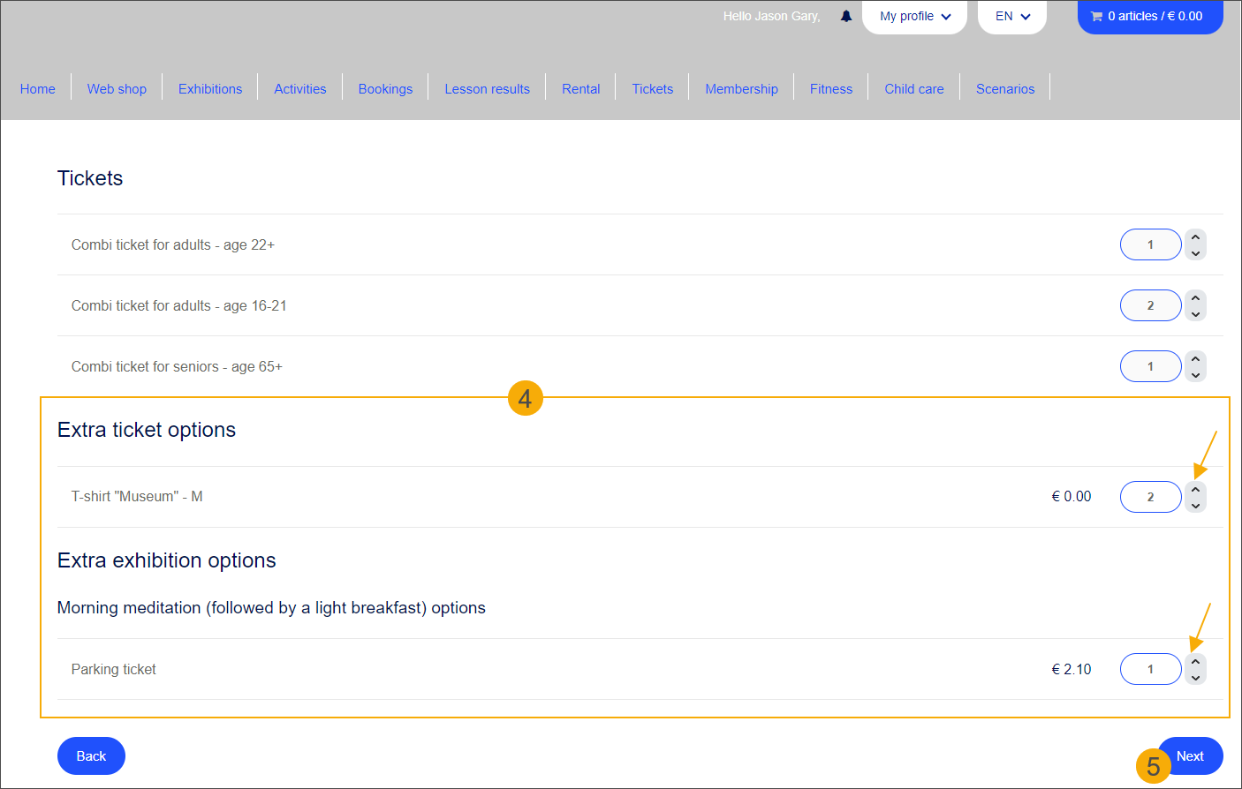This screenshot has height=789, width=1242.
Task: Decrease T-shirt "Museum" - M quantity
Action: point(1195,506)
